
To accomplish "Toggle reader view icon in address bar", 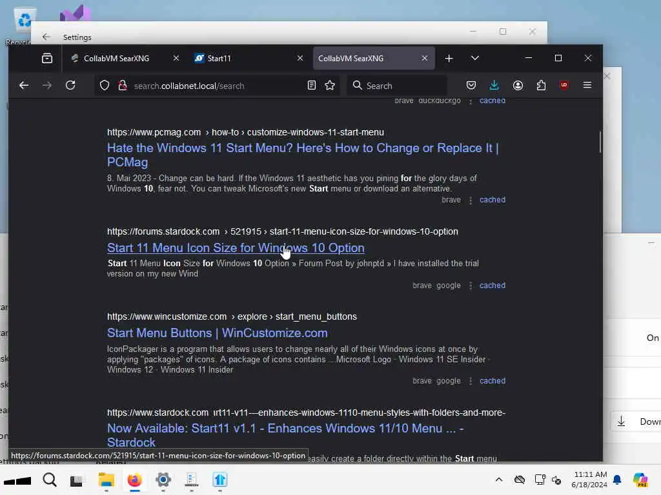I will pyautogui.click(x=312, y=86).
